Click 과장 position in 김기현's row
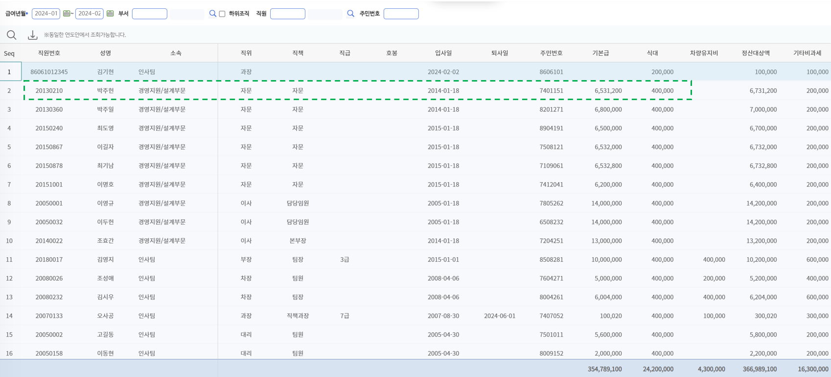831x377 pixels. tap(246, 72)
